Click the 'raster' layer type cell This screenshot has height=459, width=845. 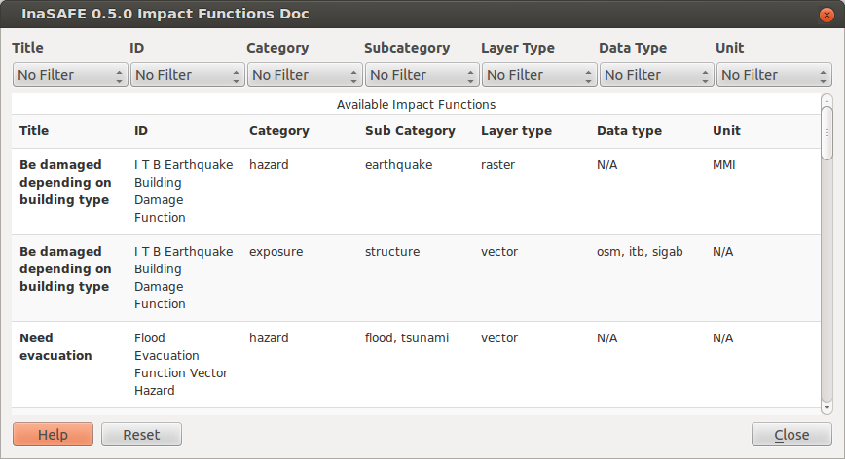click(x=497, y=164)
